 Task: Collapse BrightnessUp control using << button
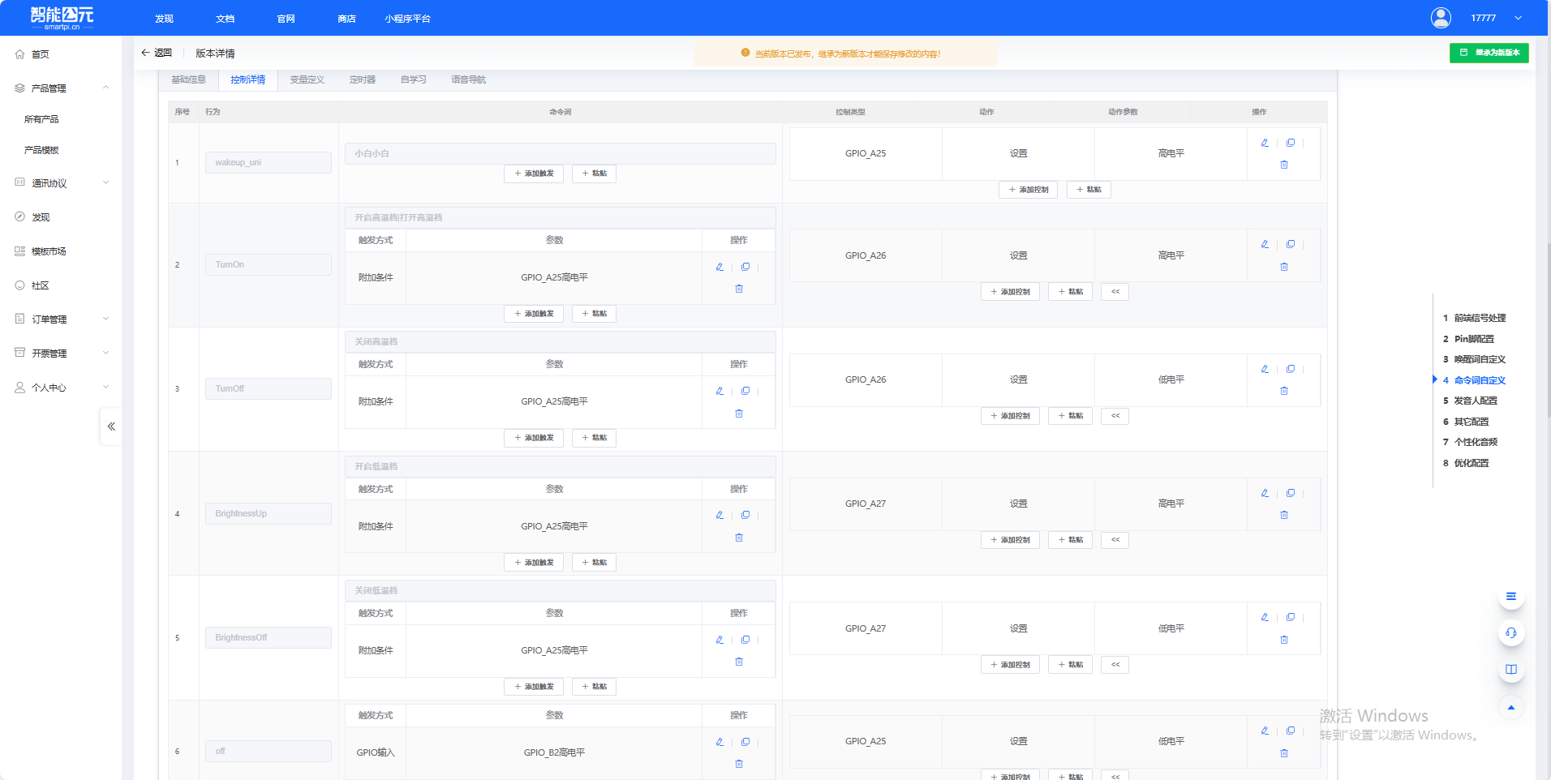pyautogui.click(x=1115, y=540)
